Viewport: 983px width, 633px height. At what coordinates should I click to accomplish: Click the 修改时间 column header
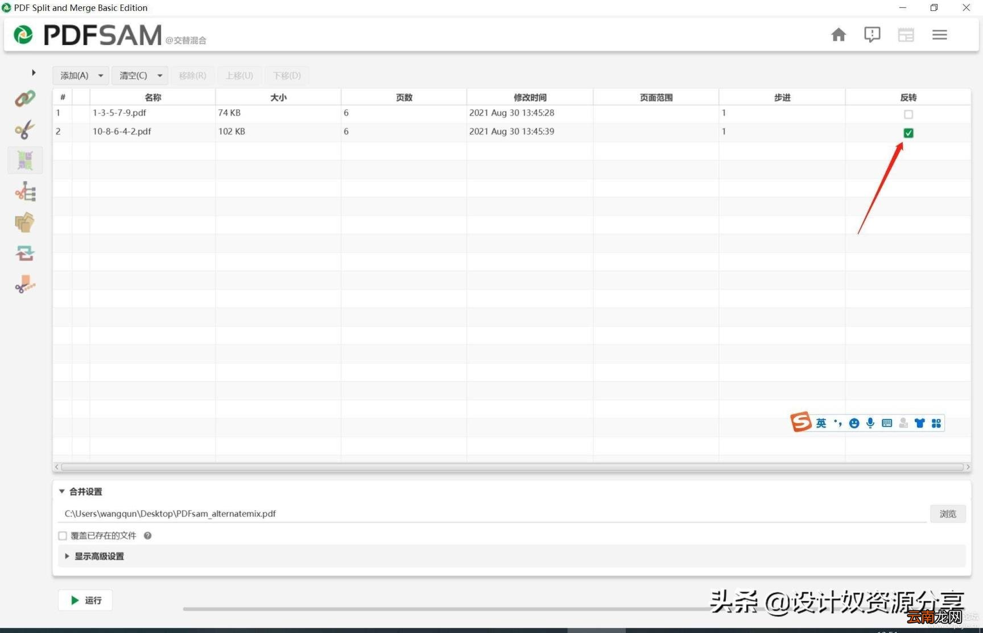[530, 97]
